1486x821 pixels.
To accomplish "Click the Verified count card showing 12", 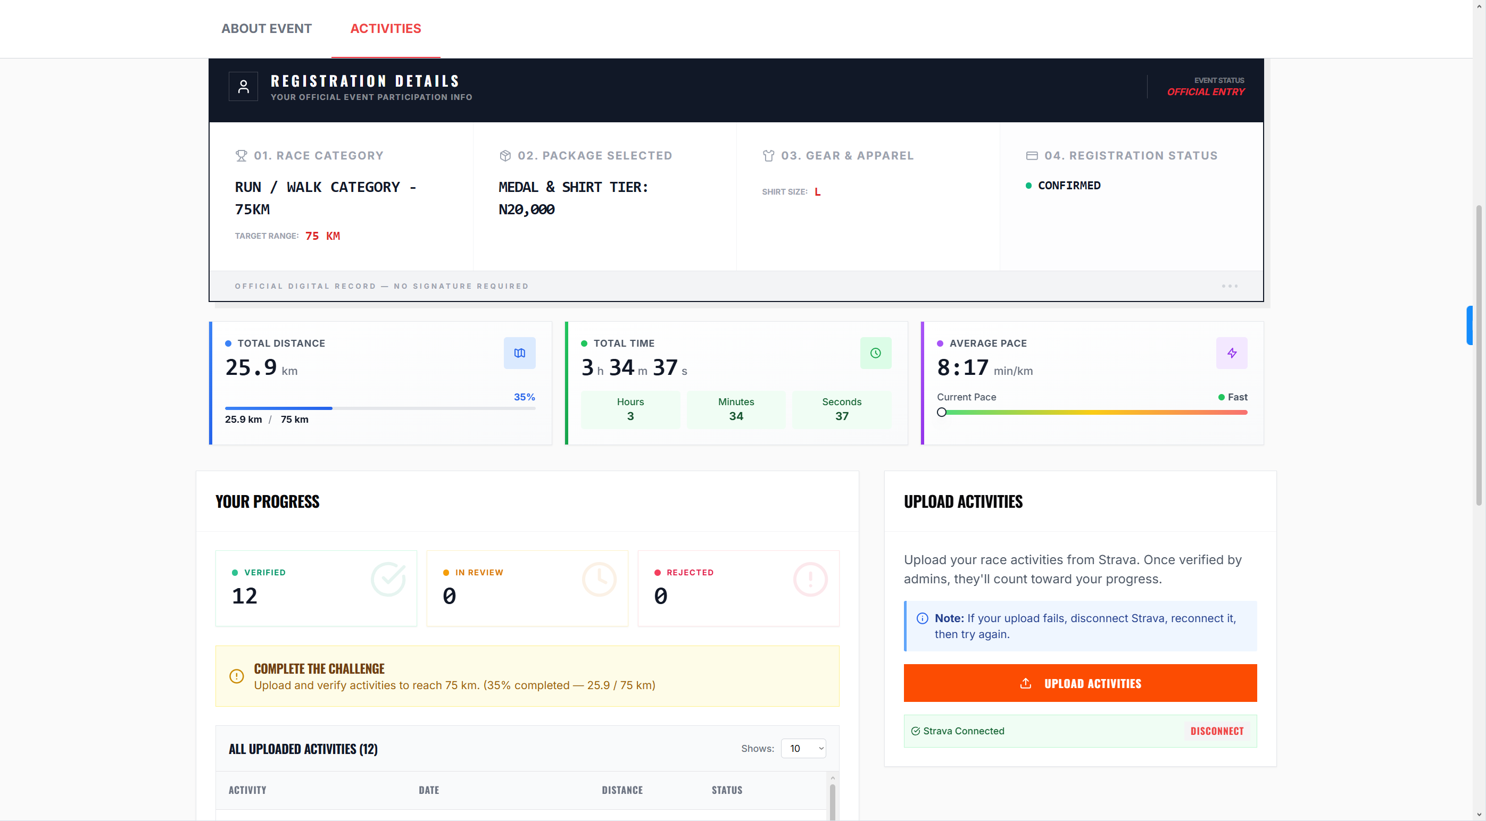I will (316, 588).
